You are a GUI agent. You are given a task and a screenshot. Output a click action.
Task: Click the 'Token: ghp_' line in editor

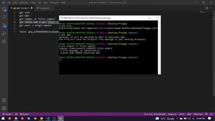coord(39,32)
